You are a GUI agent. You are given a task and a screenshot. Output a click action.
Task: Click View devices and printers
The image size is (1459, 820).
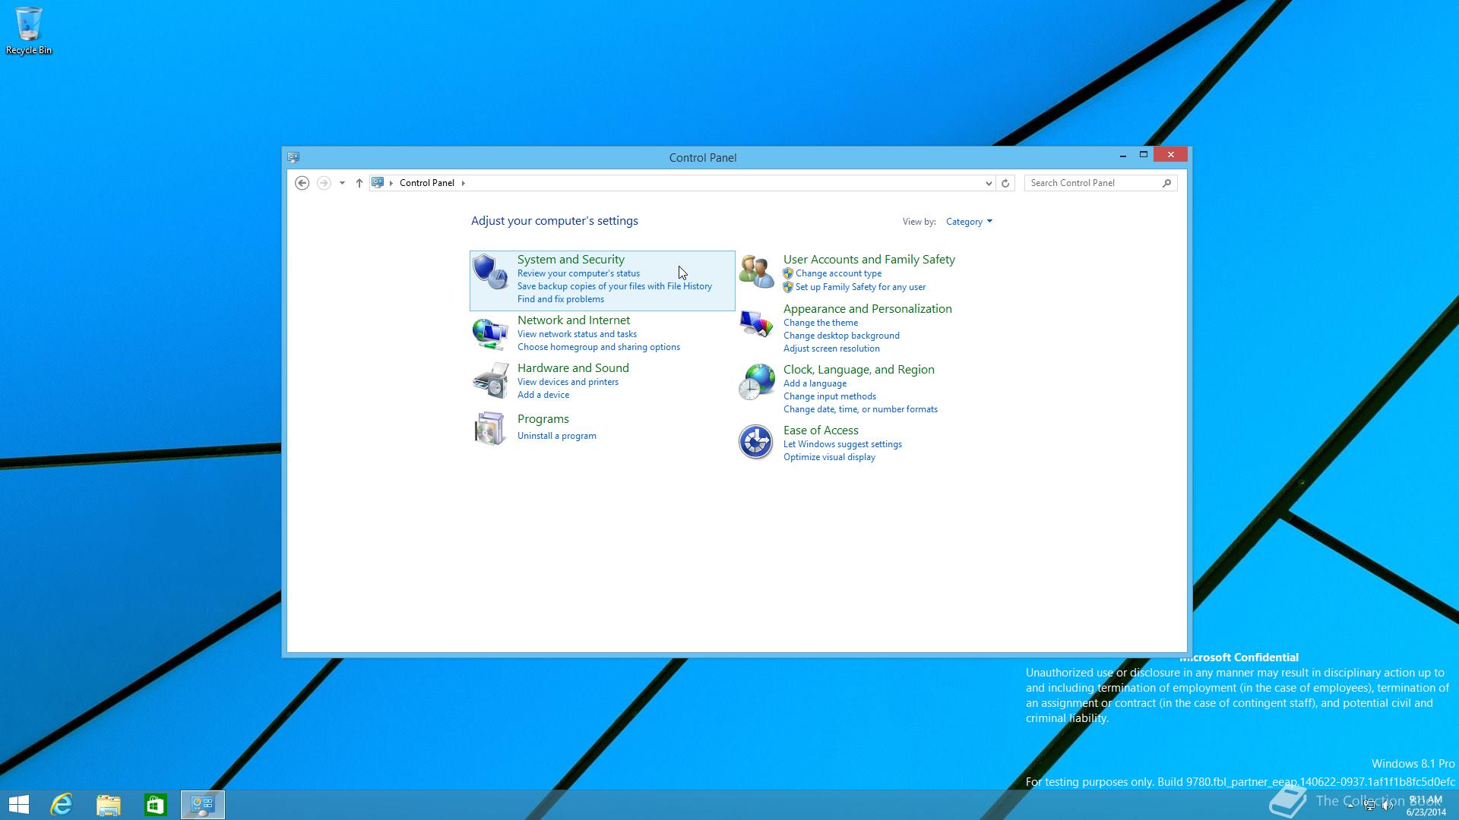568,382
